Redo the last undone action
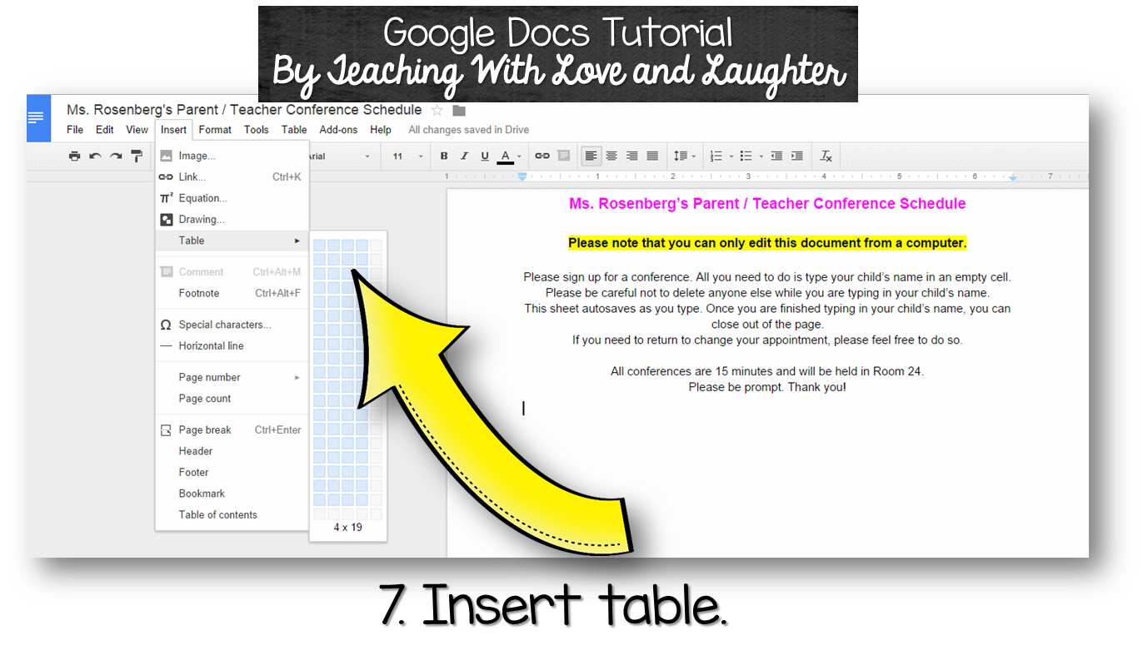 pos(116,156)
